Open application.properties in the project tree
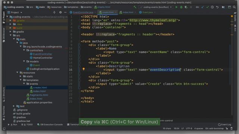This screenshot has width=239, height=134. (x=39, y=102)
